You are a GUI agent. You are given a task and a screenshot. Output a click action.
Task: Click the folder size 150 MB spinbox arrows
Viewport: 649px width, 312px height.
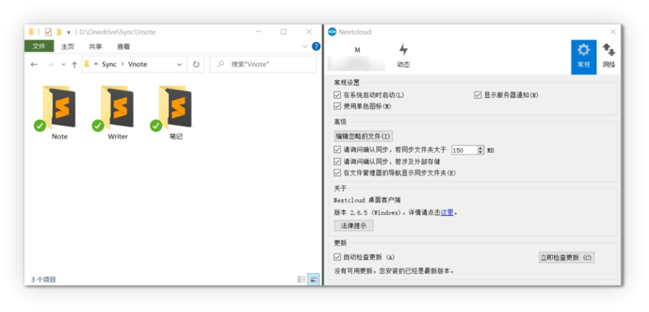480,150
